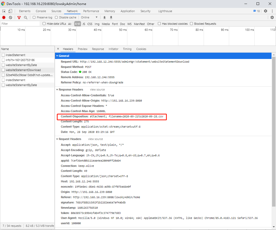This screenshot has height=230, width=276.
Task: Click file icon beside websiteStatementDownload
Action: tap(3, 70)
